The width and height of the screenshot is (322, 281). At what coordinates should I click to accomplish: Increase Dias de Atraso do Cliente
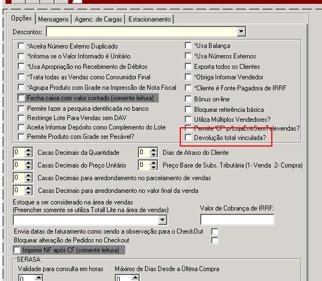tap(154, 150)
